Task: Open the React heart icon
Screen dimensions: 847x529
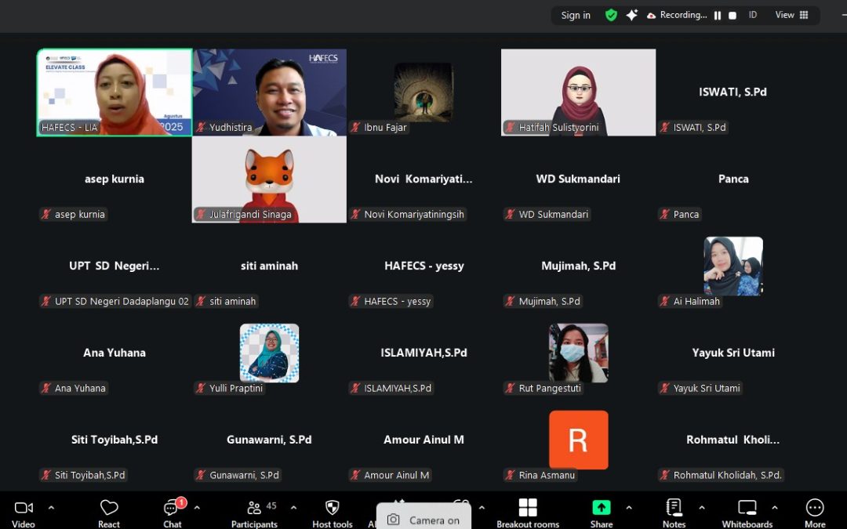Action: [109, 508]
